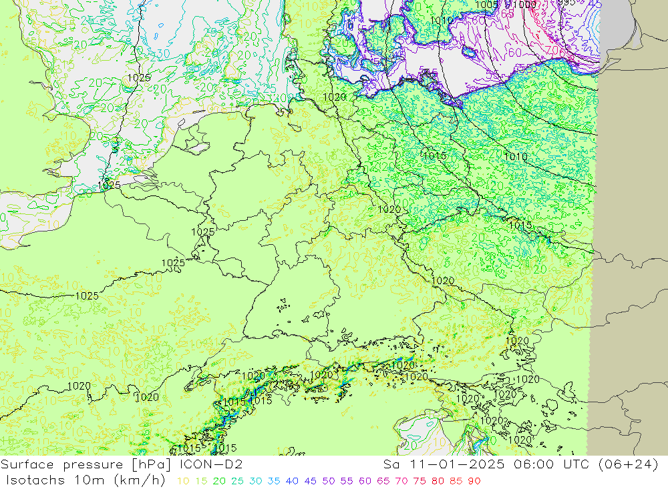
Task: Click the 'ICON-D2' model name text
Action: [x=211, y=464]
